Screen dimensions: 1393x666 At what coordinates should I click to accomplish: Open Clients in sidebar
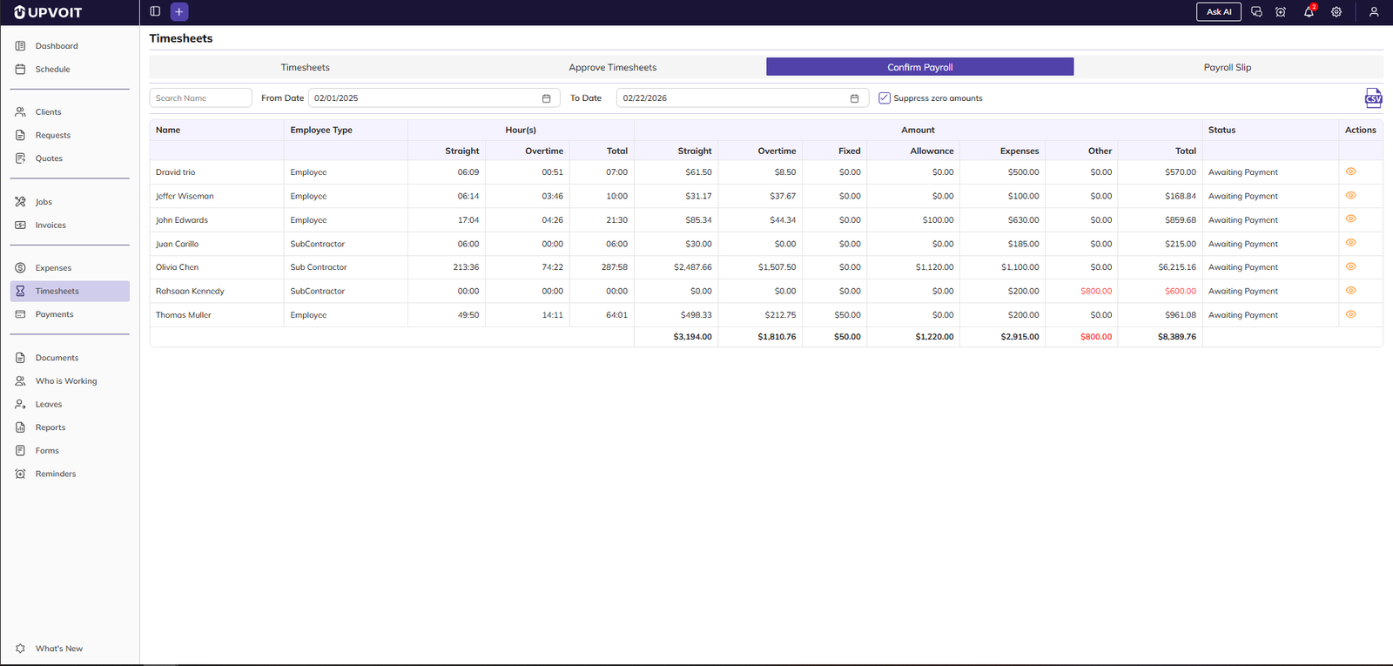tap(70, 112)
